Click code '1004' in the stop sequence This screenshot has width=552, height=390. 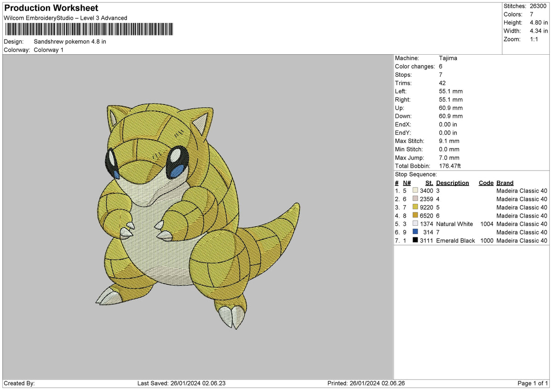[486, 224]
